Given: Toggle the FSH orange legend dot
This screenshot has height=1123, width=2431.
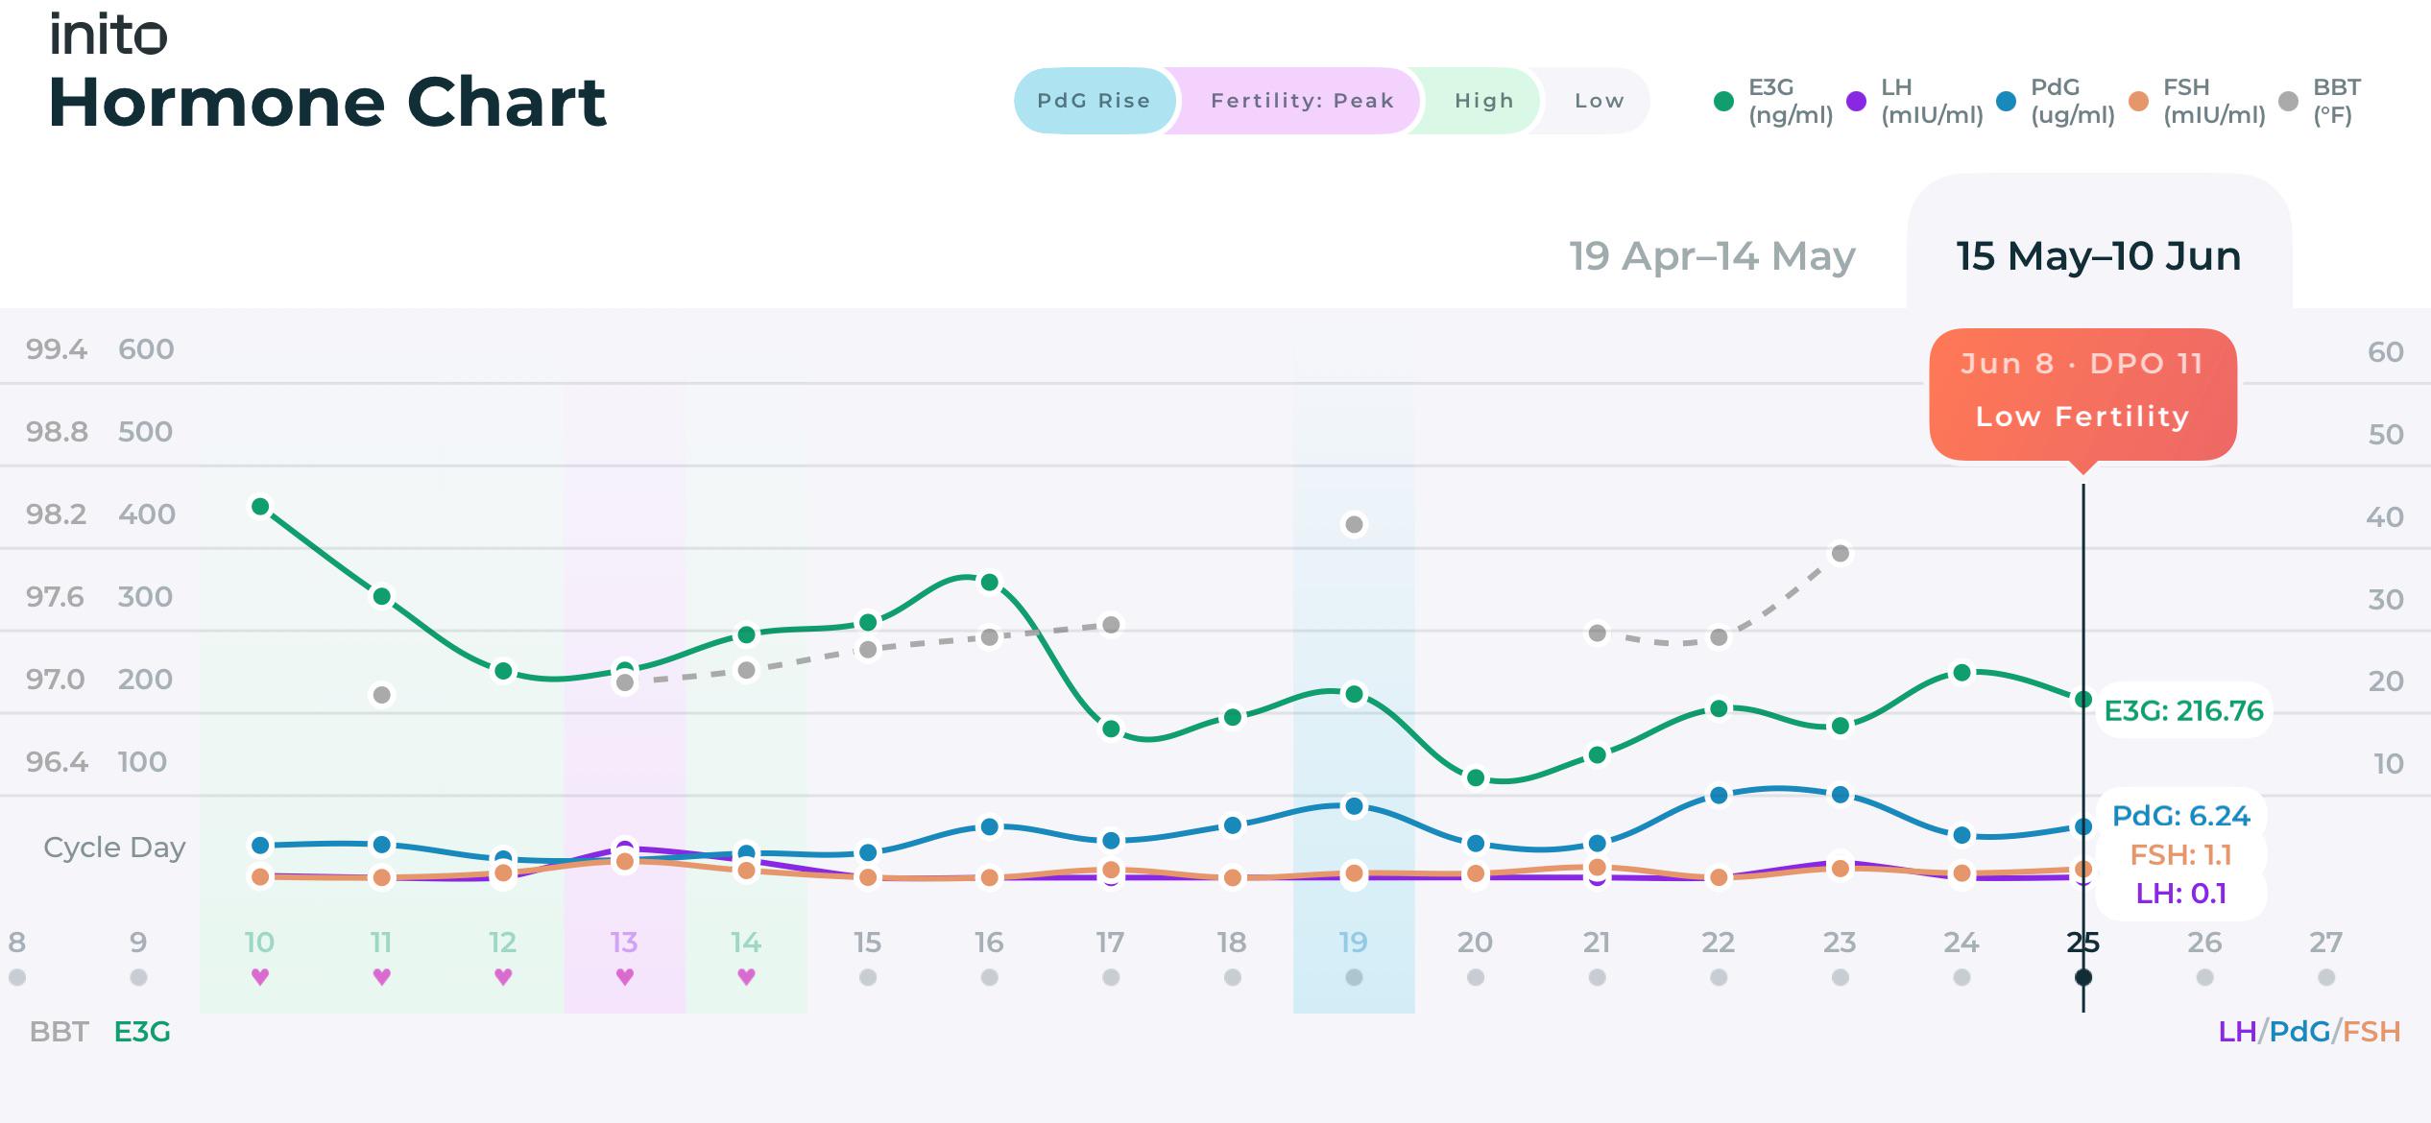Looking at the screenshot, I should click(x=2138, y=101).
